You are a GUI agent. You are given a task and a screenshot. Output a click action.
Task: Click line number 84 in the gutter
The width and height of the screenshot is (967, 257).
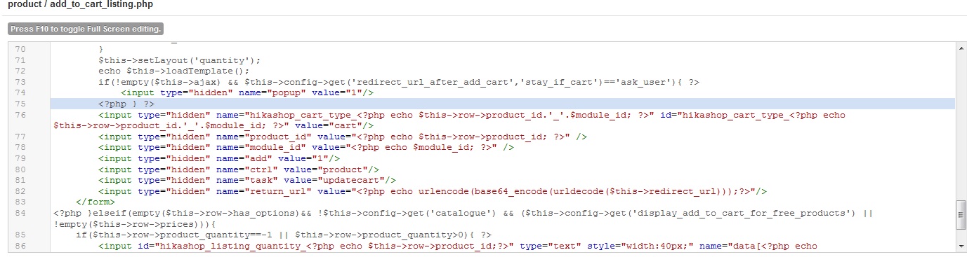(x=20, y=213)
